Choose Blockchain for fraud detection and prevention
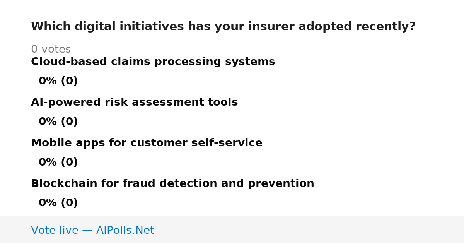464x243 pixels. pos(172,184)
